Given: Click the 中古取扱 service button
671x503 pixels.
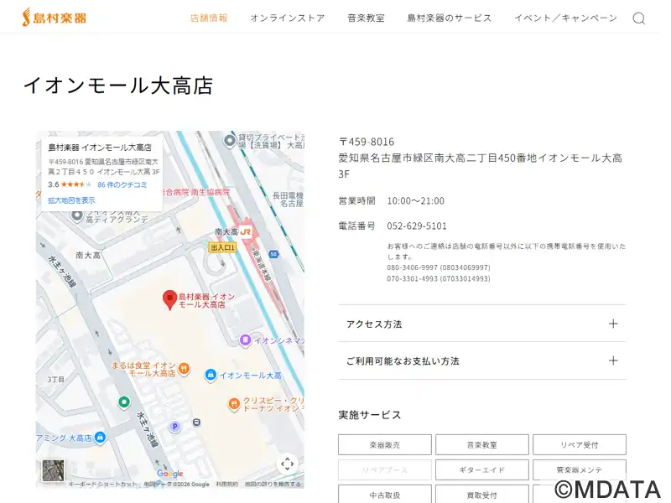Looking at the screenshot, I should tap(385, 495).
